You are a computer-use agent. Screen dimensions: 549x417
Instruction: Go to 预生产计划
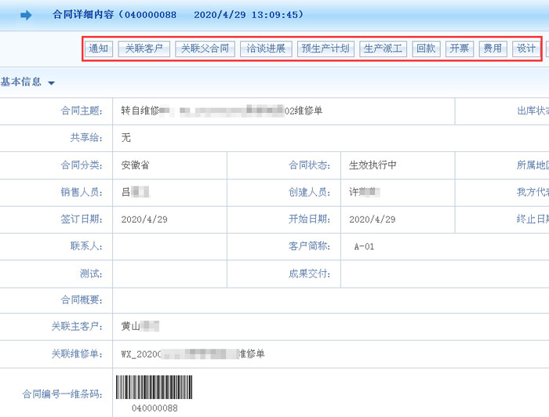(325, 49)
